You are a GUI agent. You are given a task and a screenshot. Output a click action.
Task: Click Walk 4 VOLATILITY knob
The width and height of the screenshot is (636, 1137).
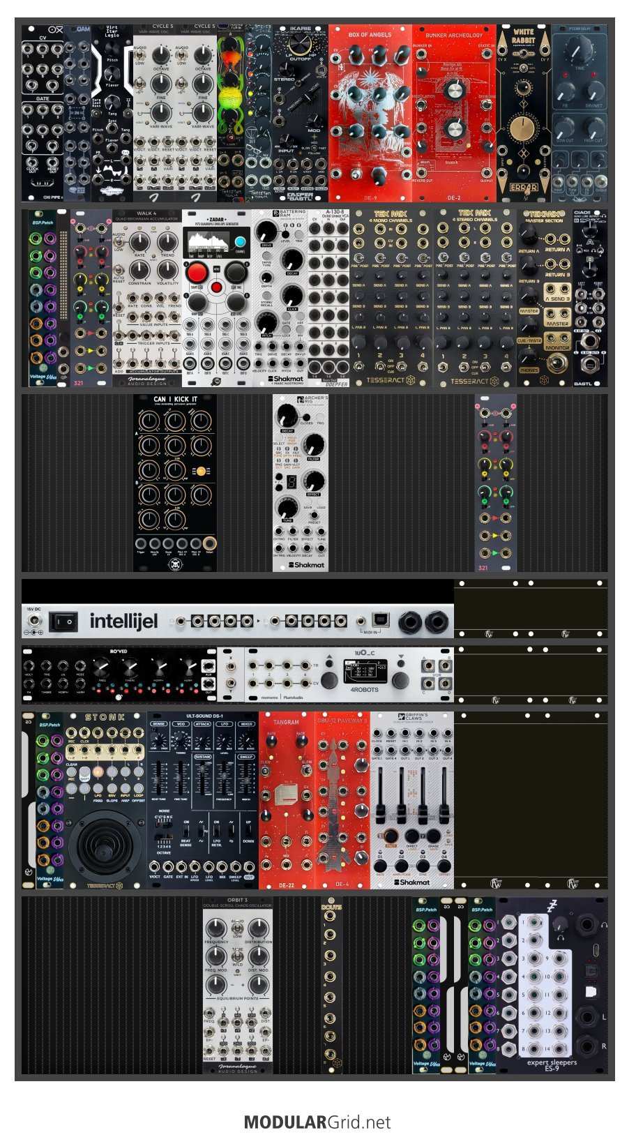point(167,269)
